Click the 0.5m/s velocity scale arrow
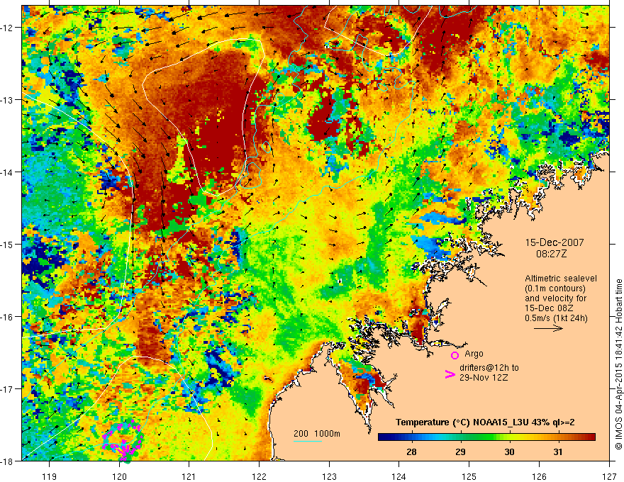 click(x=548, y=328)
